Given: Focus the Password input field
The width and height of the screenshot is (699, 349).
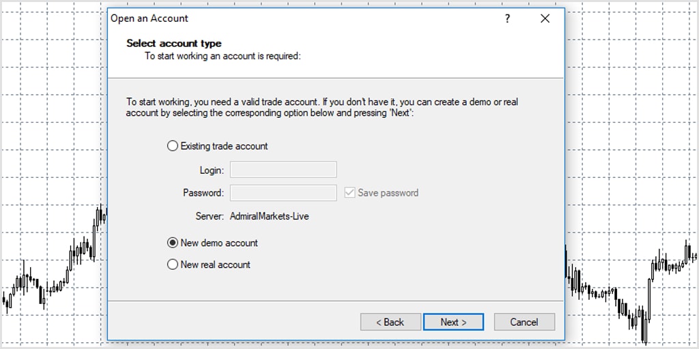Looking at the screenshot, I should pos(283,193).
